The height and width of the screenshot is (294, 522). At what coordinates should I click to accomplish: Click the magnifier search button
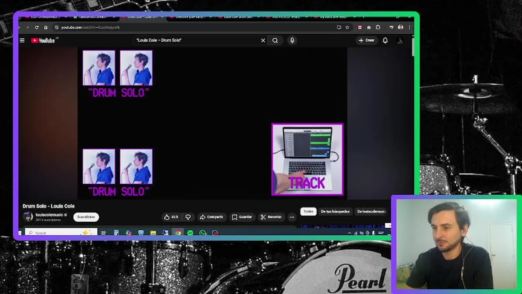(x=275, y=40)
